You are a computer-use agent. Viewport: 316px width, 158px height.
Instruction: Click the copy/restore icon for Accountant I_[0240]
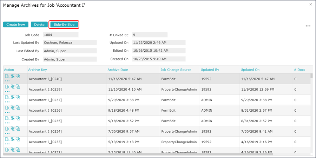(x=18, y=76)
